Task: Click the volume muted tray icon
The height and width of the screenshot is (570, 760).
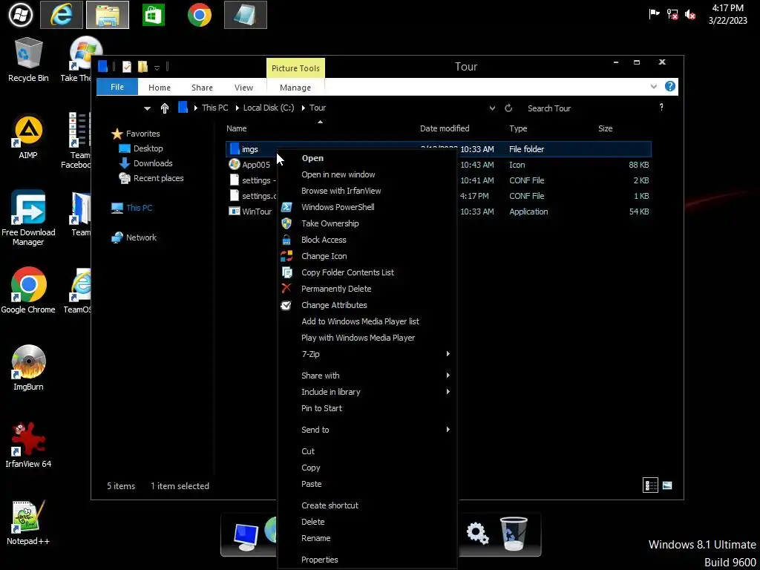Action: tap(689, 15)
